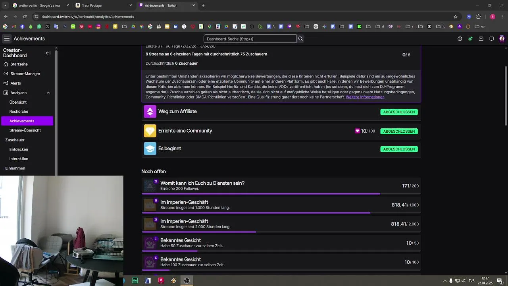508x286 pixels.
Task: Open the YouTube bookmark
Action: click(x=90, y=27)
